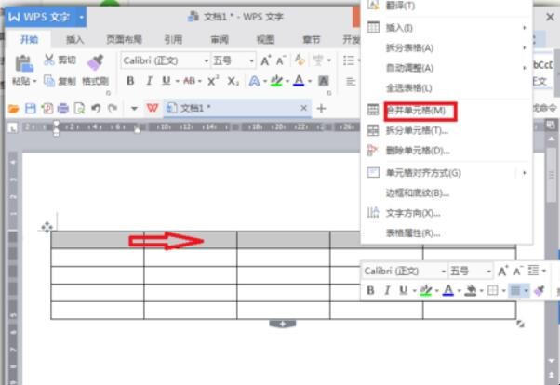This screenshot has width=560, height=385.
Task: Expand the 粘贴 paste options arrow
Action: click(34, 82)
